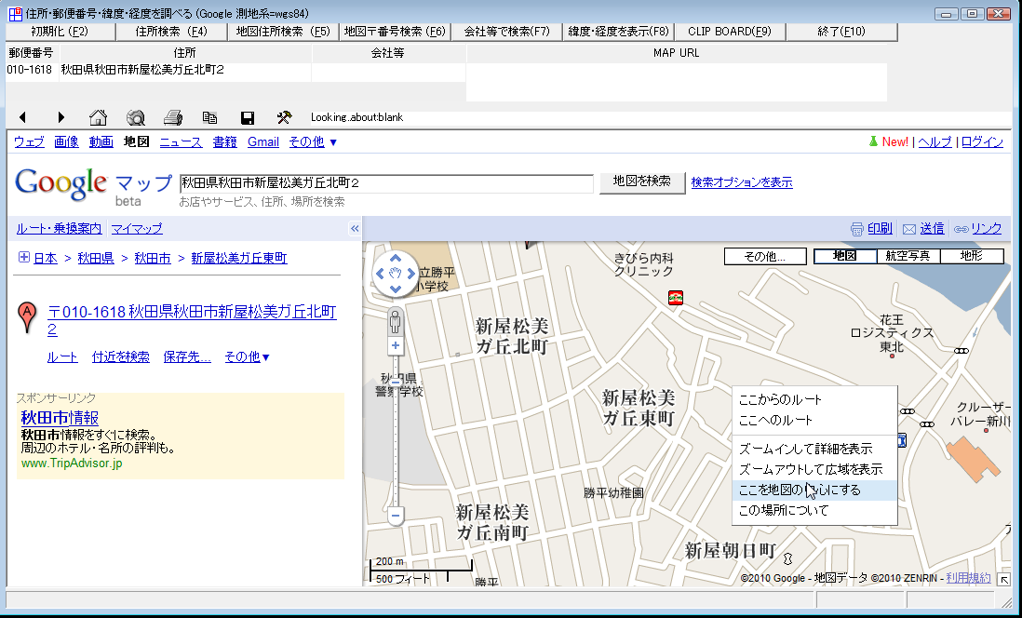Switch map view to 地形
Image resolution: width=1022 pixels, height=618 pixels.
[x=971, y=256]
